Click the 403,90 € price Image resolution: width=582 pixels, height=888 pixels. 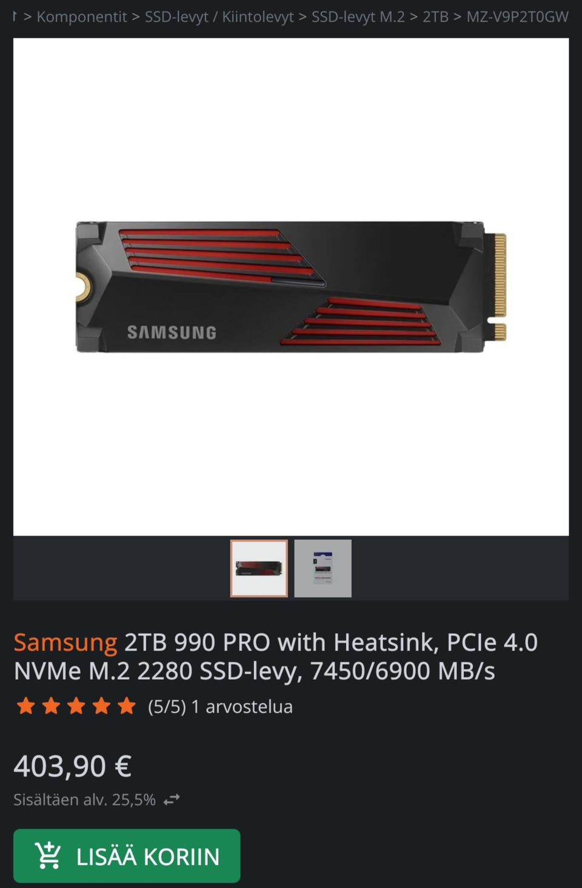(72, 766)
